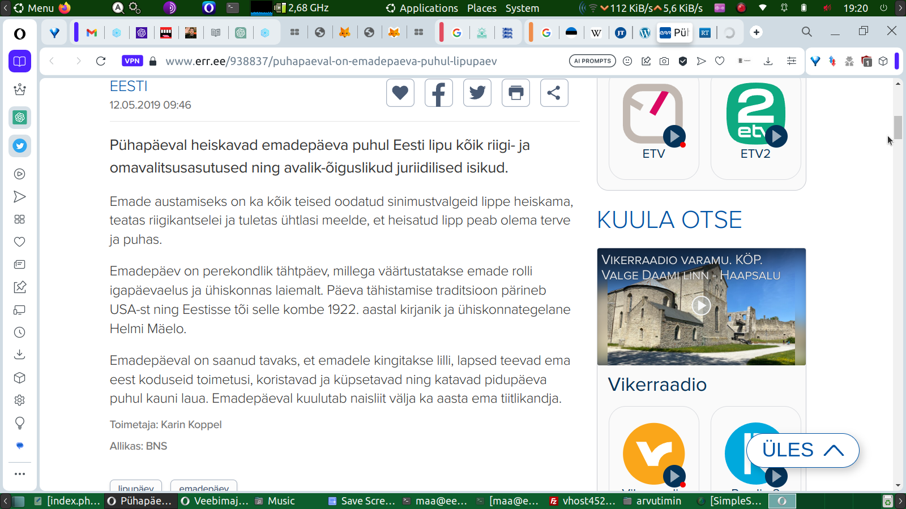This screenshot has height=509, width=906.
Task: Print the article using the printer icon
Action: [x=516, y=93]
